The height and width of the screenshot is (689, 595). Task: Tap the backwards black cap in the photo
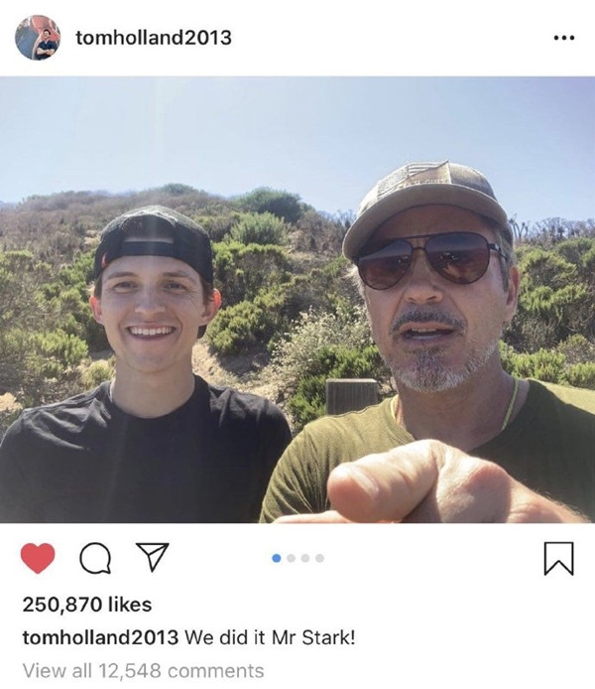[155, 236]
